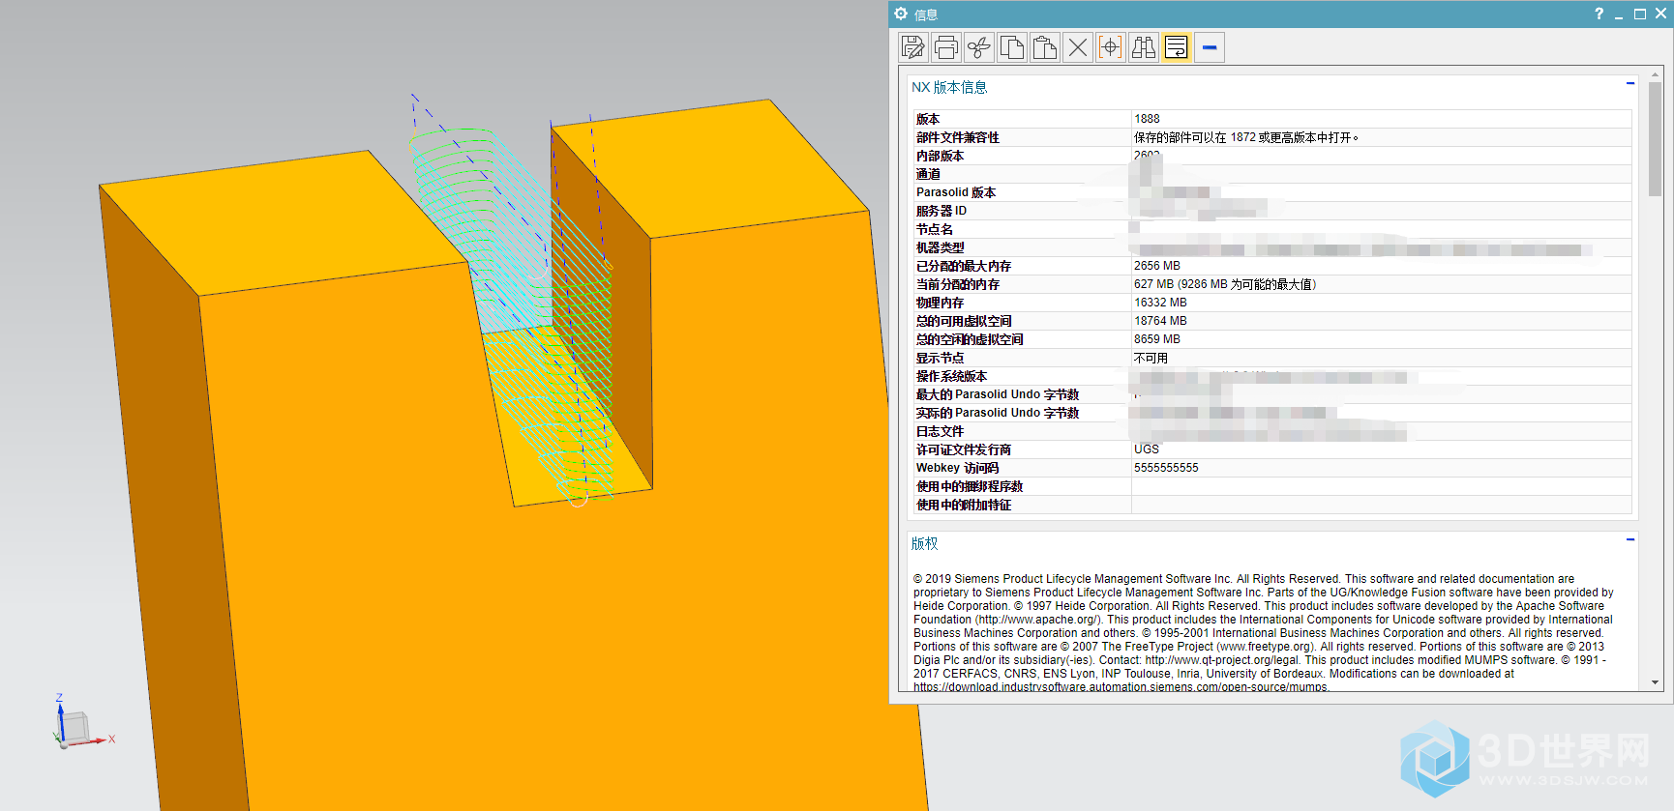Click the Paste clipboard icon
Screen dimensions: 1674x811
pos(1045,47)
